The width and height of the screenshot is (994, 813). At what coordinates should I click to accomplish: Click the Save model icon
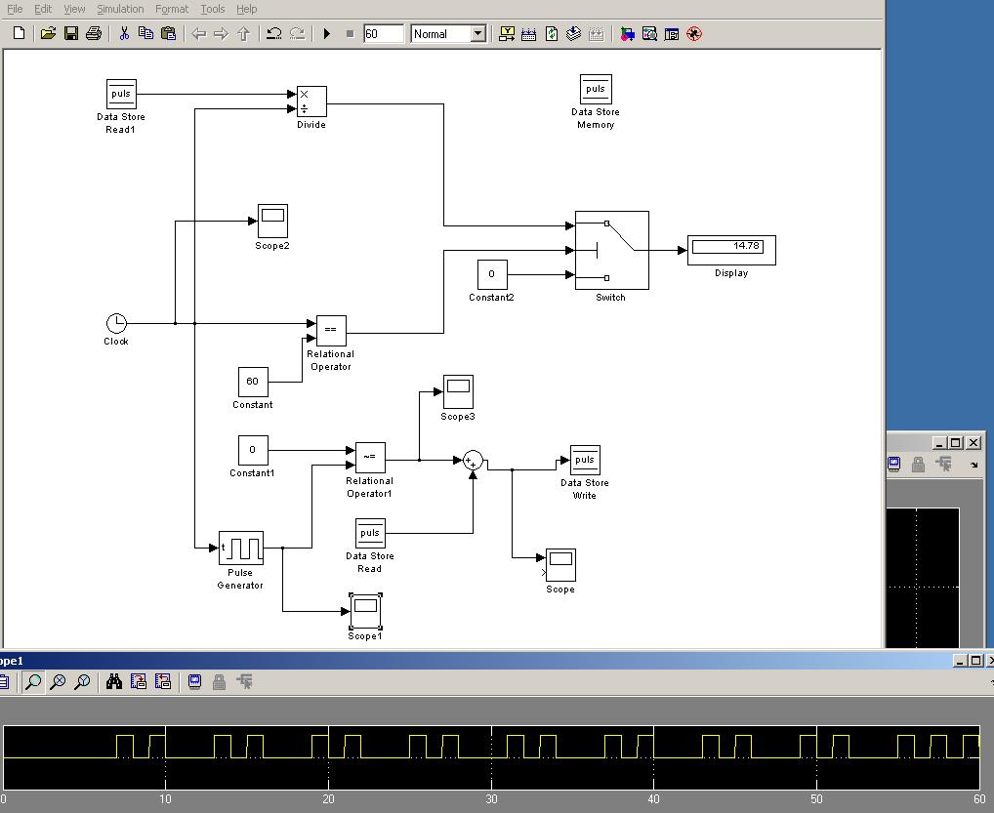coord(71,33)
